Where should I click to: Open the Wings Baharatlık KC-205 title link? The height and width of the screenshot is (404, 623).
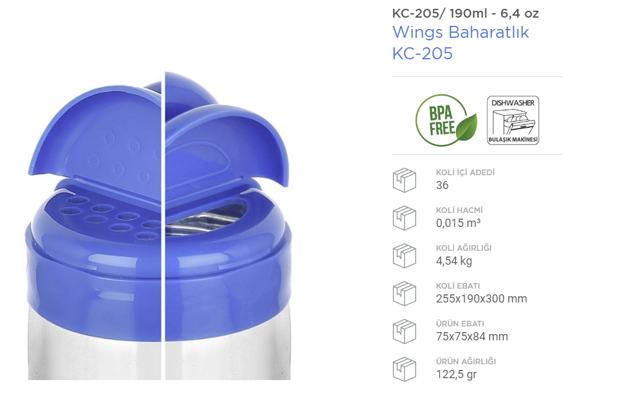460,42
